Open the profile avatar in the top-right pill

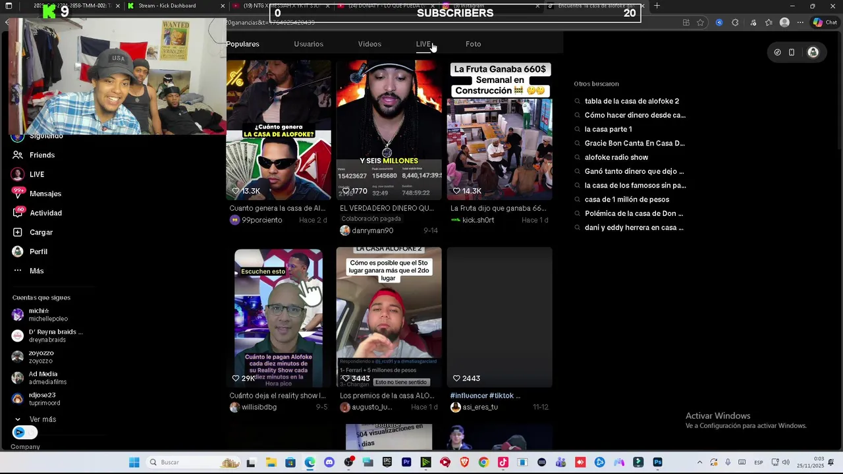point(813,52)
